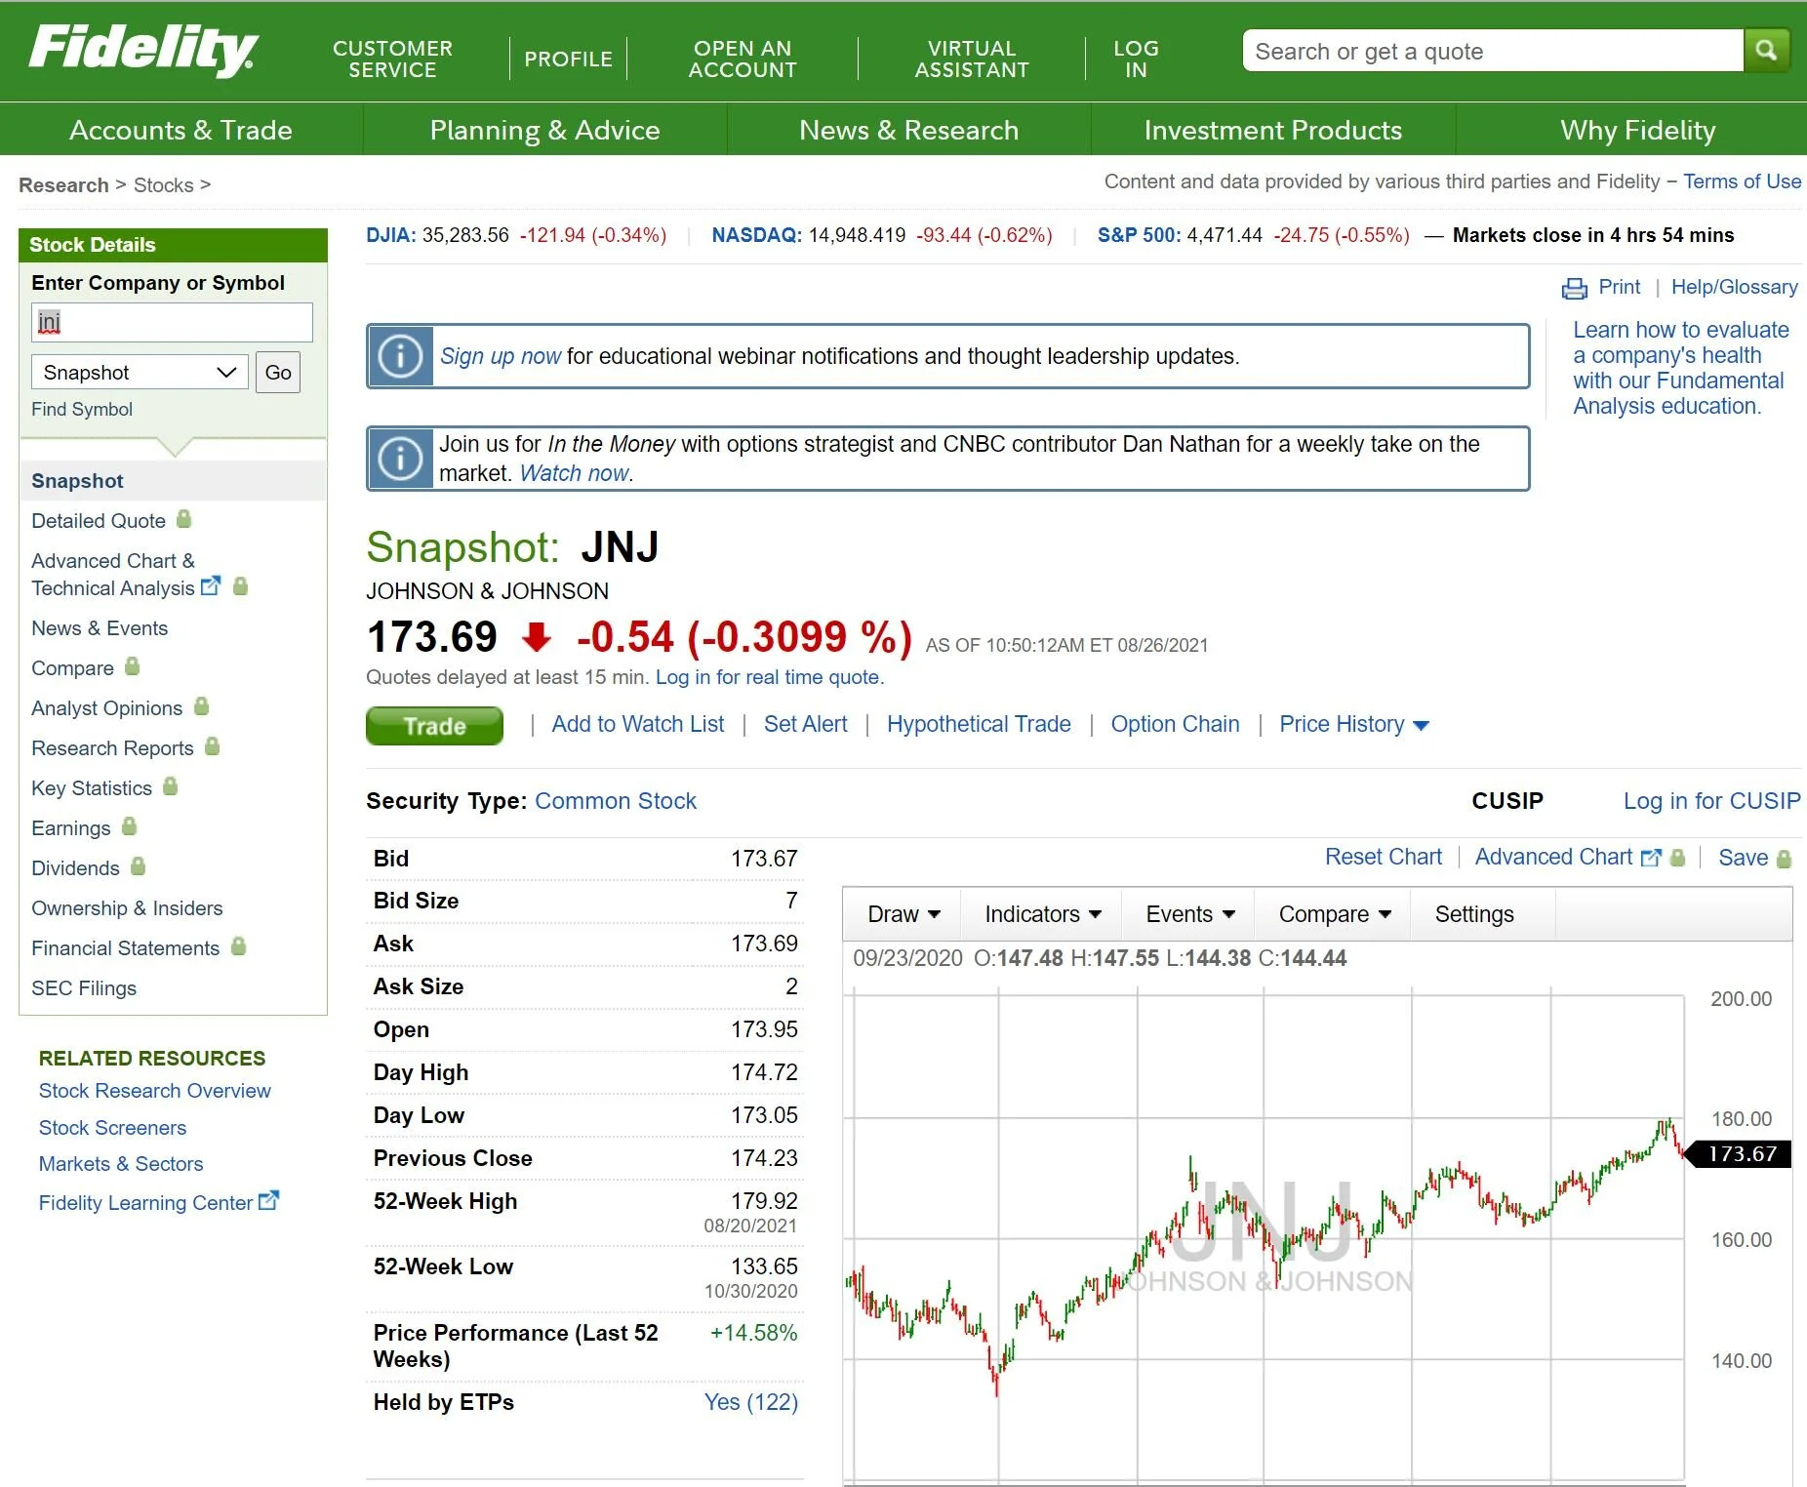1807x1487 pixels.
Task: Open the Compare chart dropdown
Action: 1334,914
